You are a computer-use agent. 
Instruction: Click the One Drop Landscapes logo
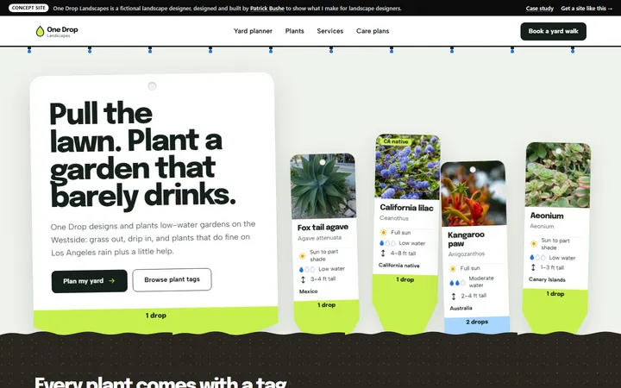tap(57, 31)
